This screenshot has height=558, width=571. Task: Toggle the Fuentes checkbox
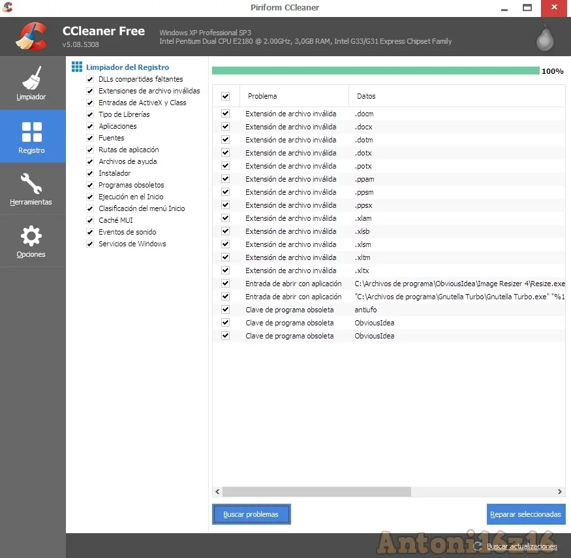tap(90, 138)
